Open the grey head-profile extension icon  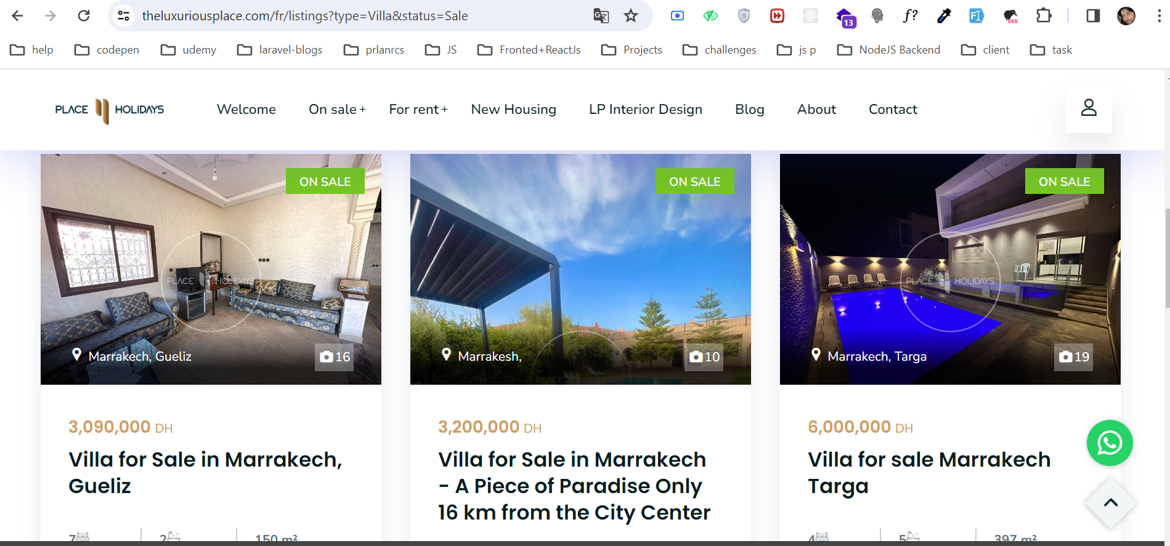point(877,16)
